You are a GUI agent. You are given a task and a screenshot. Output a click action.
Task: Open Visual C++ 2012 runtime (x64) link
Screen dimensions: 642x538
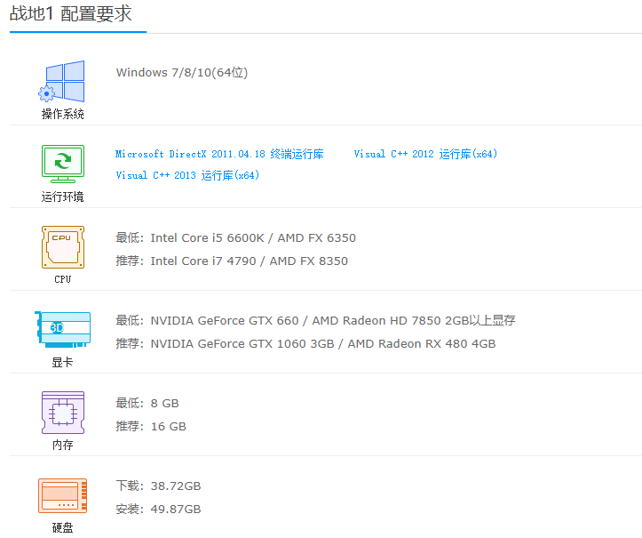(425, 154)
